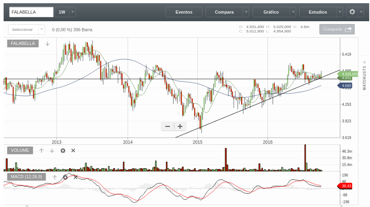Screen dimensions: 370x207
Task: Click the 2016 time axis label
Action: point(268,142)
